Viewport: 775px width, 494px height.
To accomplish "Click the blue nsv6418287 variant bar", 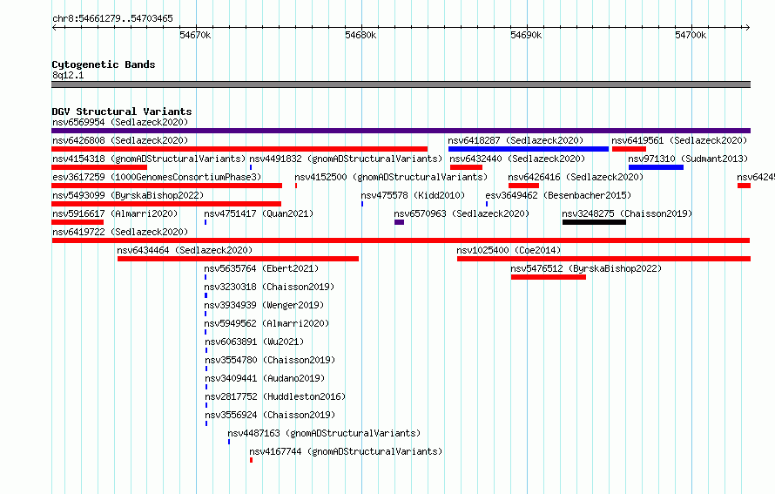I will click(529, 149).
